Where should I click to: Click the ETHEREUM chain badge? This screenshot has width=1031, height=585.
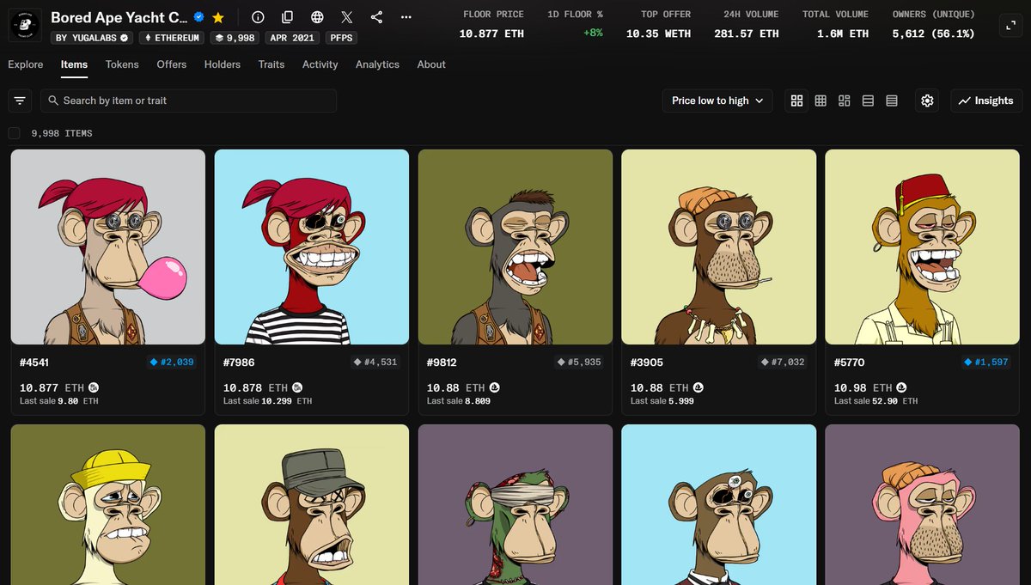tap(174, 38)
